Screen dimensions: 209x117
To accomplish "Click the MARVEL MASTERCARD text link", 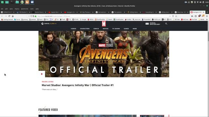I will point(155,24).
